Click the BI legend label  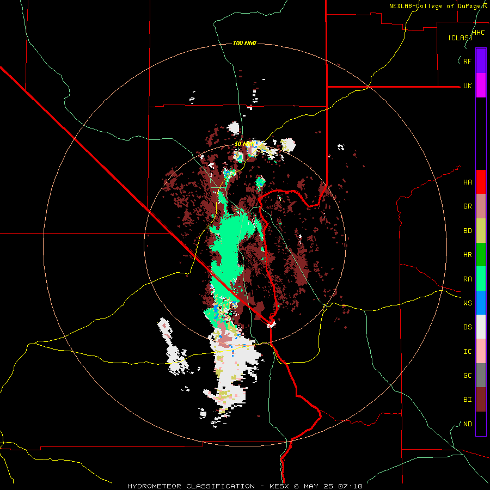click(467, 400)
